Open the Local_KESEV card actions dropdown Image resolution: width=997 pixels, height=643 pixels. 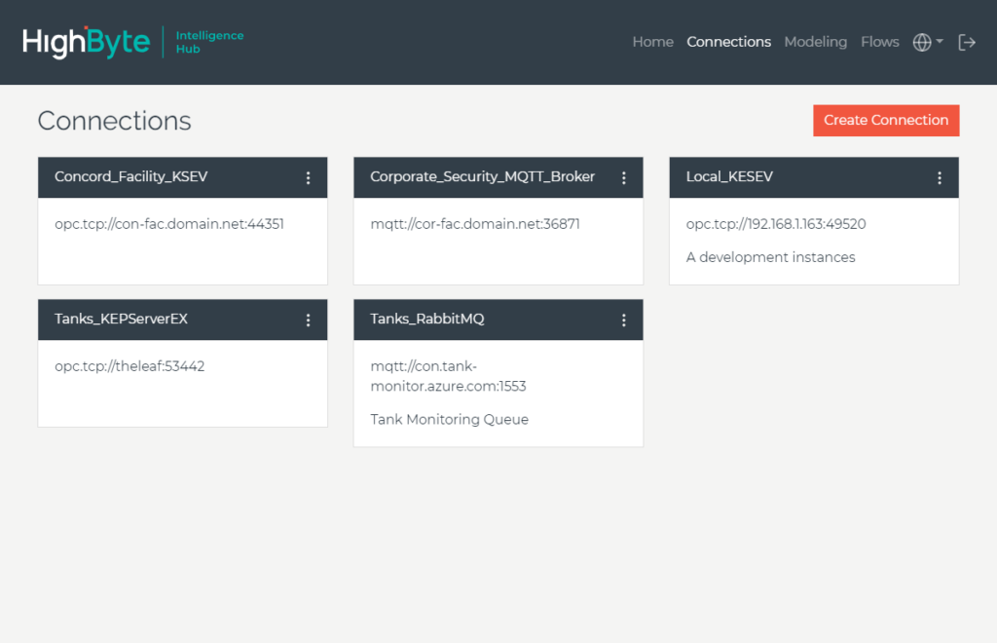coord(940,177)
